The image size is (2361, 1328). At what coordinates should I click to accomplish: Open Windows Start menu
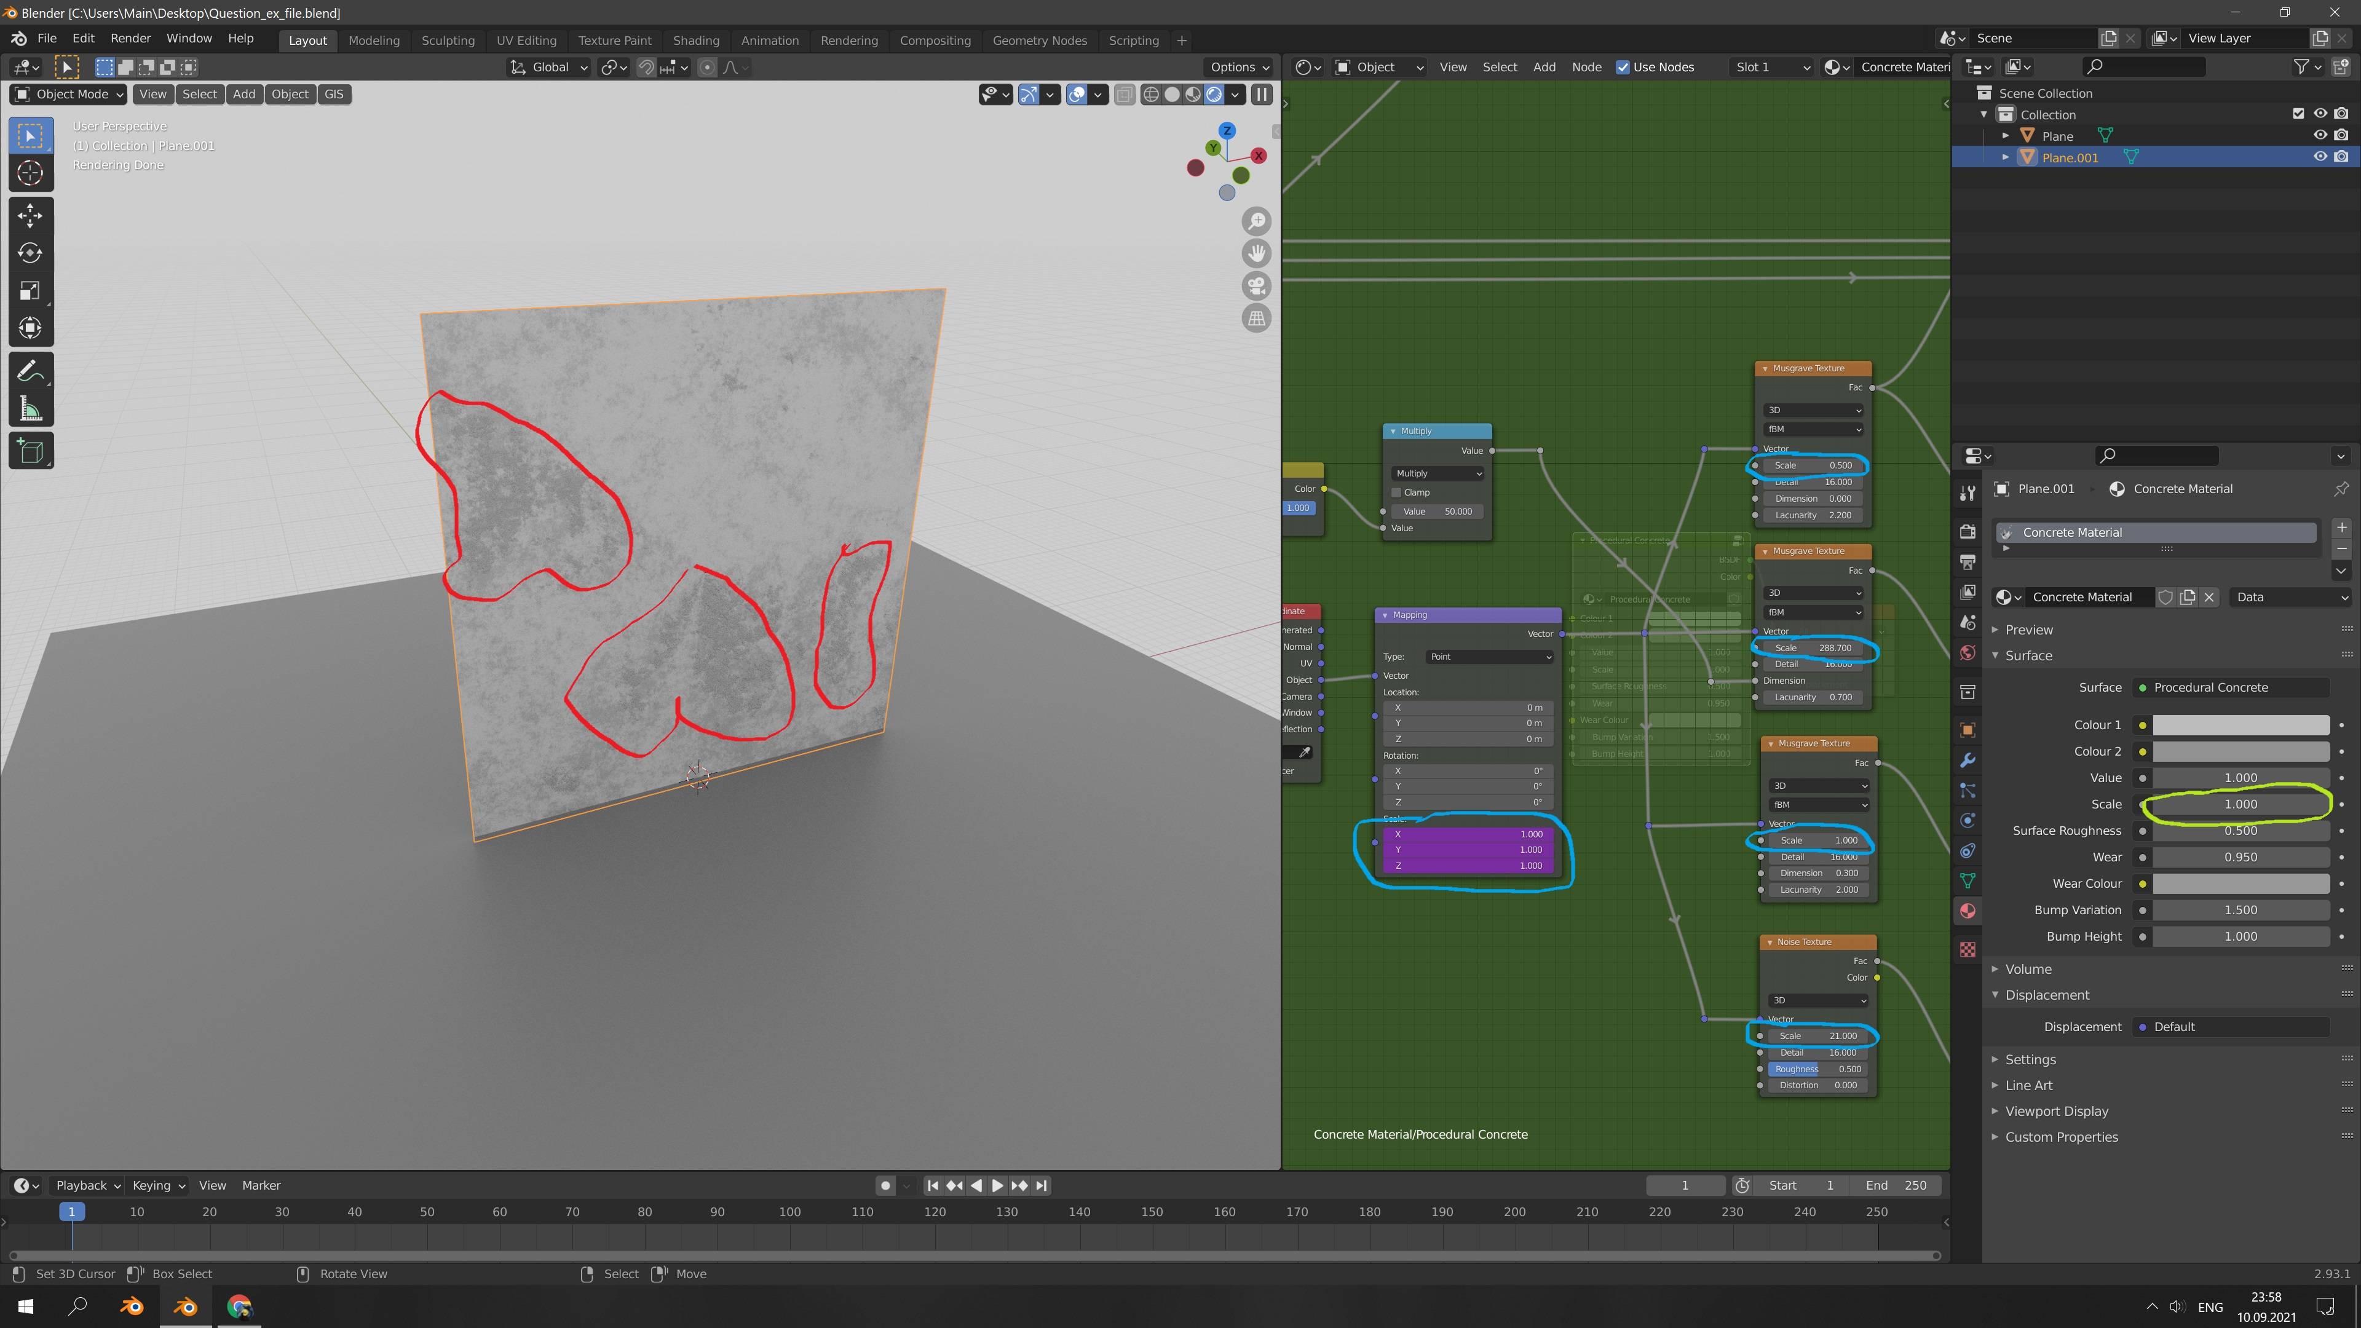pos(26,1306)
